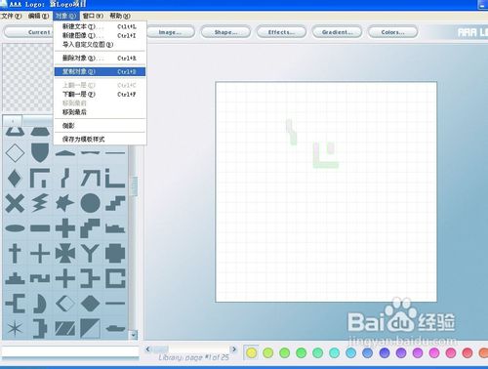Click the highlighted 复制对象 entry
488x369 pixels.
[x=100, y=71]
